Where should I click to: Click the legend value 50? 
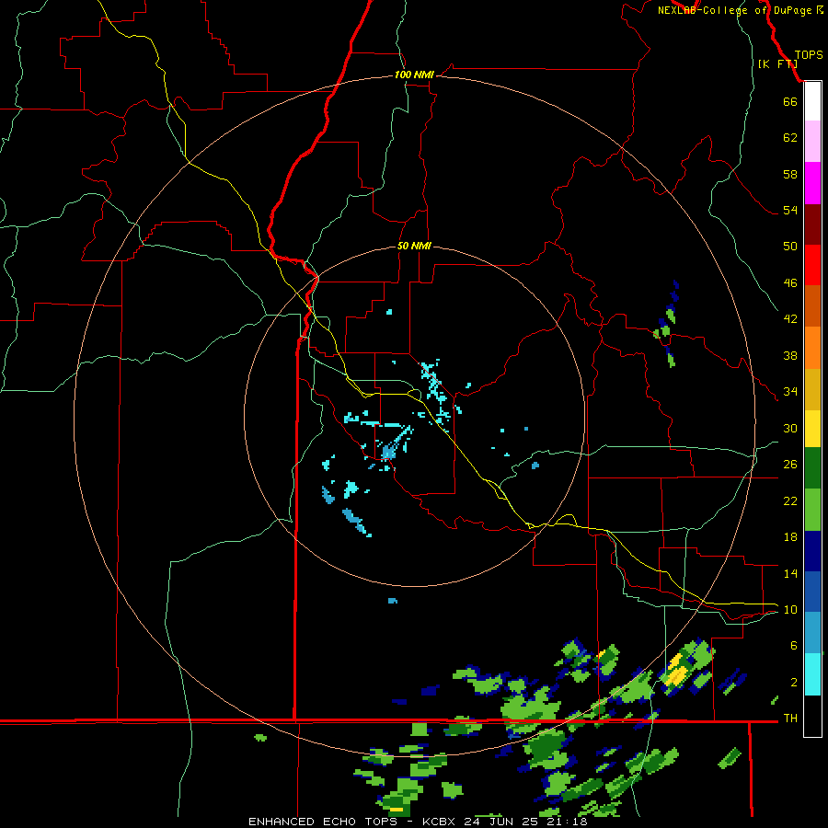(x=790, y=246)
